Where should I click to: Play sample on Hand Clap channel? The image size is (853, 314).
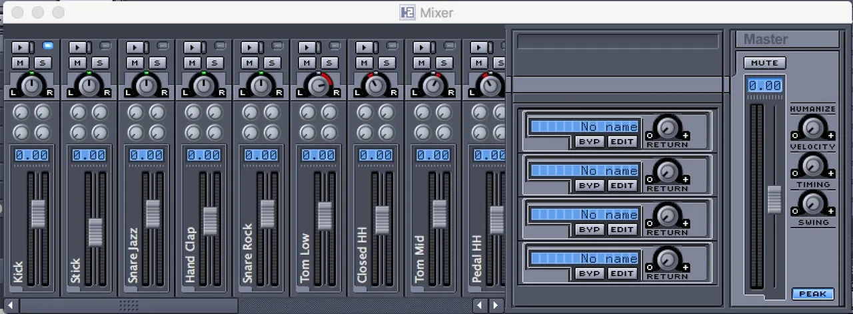[x=193, y=47]
